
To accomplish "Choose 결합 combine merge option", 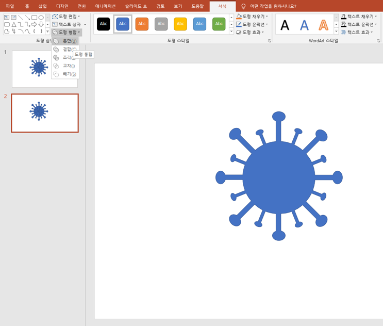I will [x=65, y=50].
